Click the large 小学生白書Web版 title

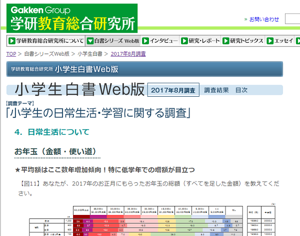pyautogui.click(x=79, y=89)
